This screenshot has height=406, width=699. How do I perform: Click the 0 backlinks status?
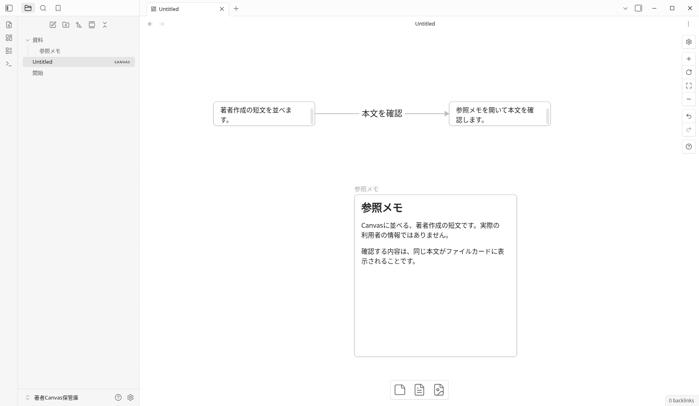tap(682, 401)
